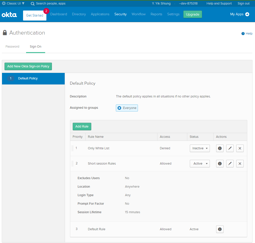Viewport: 255px width, 243px height.
Task: Click the Only White List rule name
Action: pos(99,148)
